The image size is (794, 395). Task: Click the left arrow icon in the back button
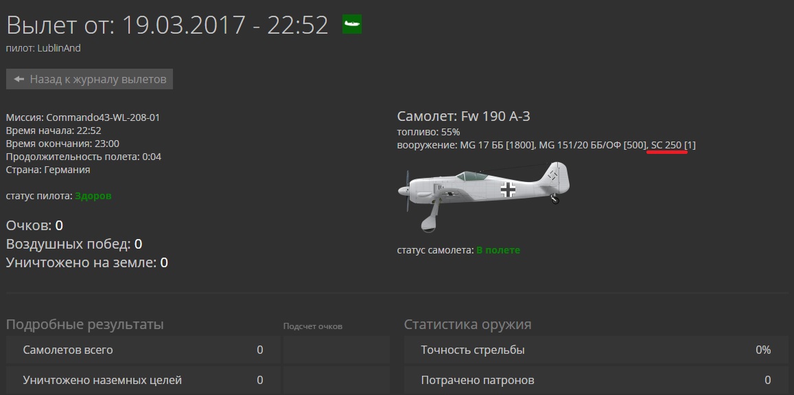[19, 79]
